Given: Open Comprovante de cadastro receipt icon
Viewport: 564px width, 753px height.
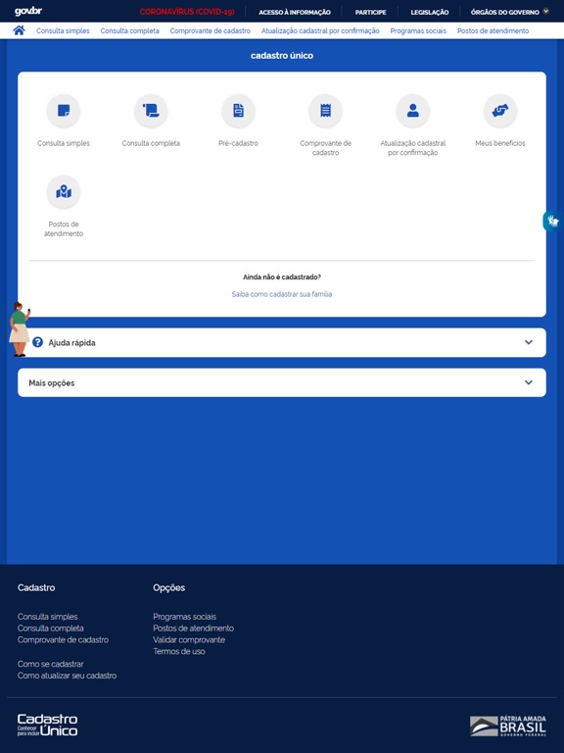Looking at the screenshot, I should 326,111.
